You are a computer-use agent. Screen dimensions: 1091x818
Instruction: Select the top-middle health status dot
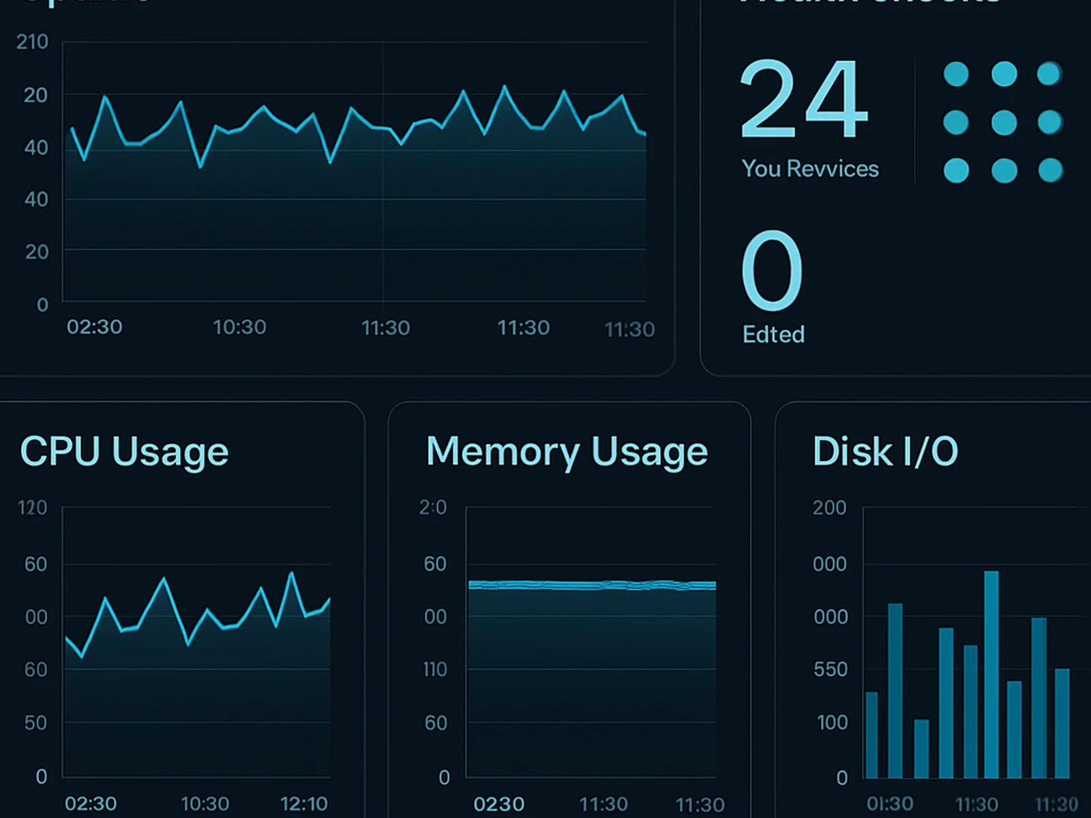1004,74
